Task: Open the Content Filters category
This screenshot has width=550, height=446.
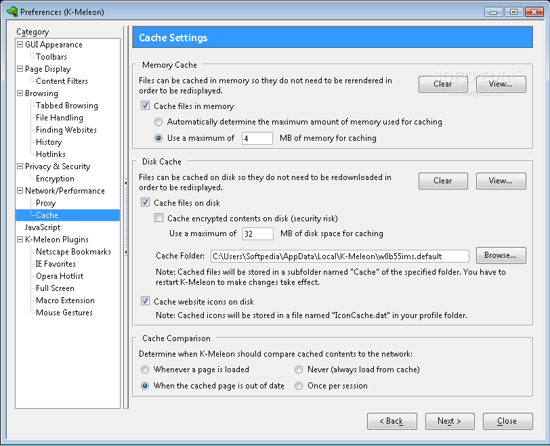Action: pos(62,81)
